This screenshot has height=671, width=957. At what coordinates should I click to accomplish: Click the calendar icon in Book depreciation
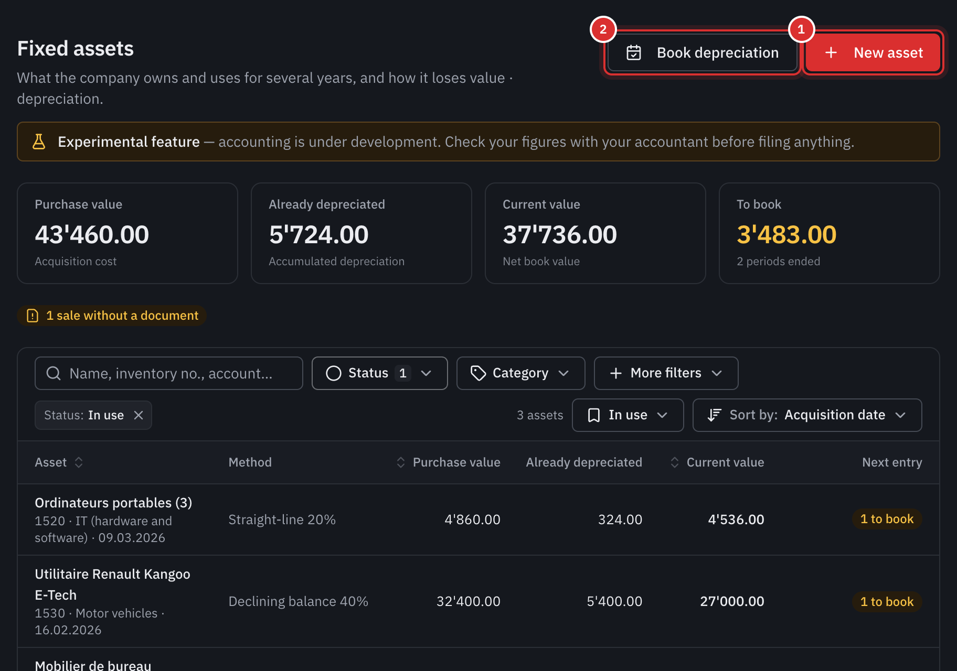634,52
